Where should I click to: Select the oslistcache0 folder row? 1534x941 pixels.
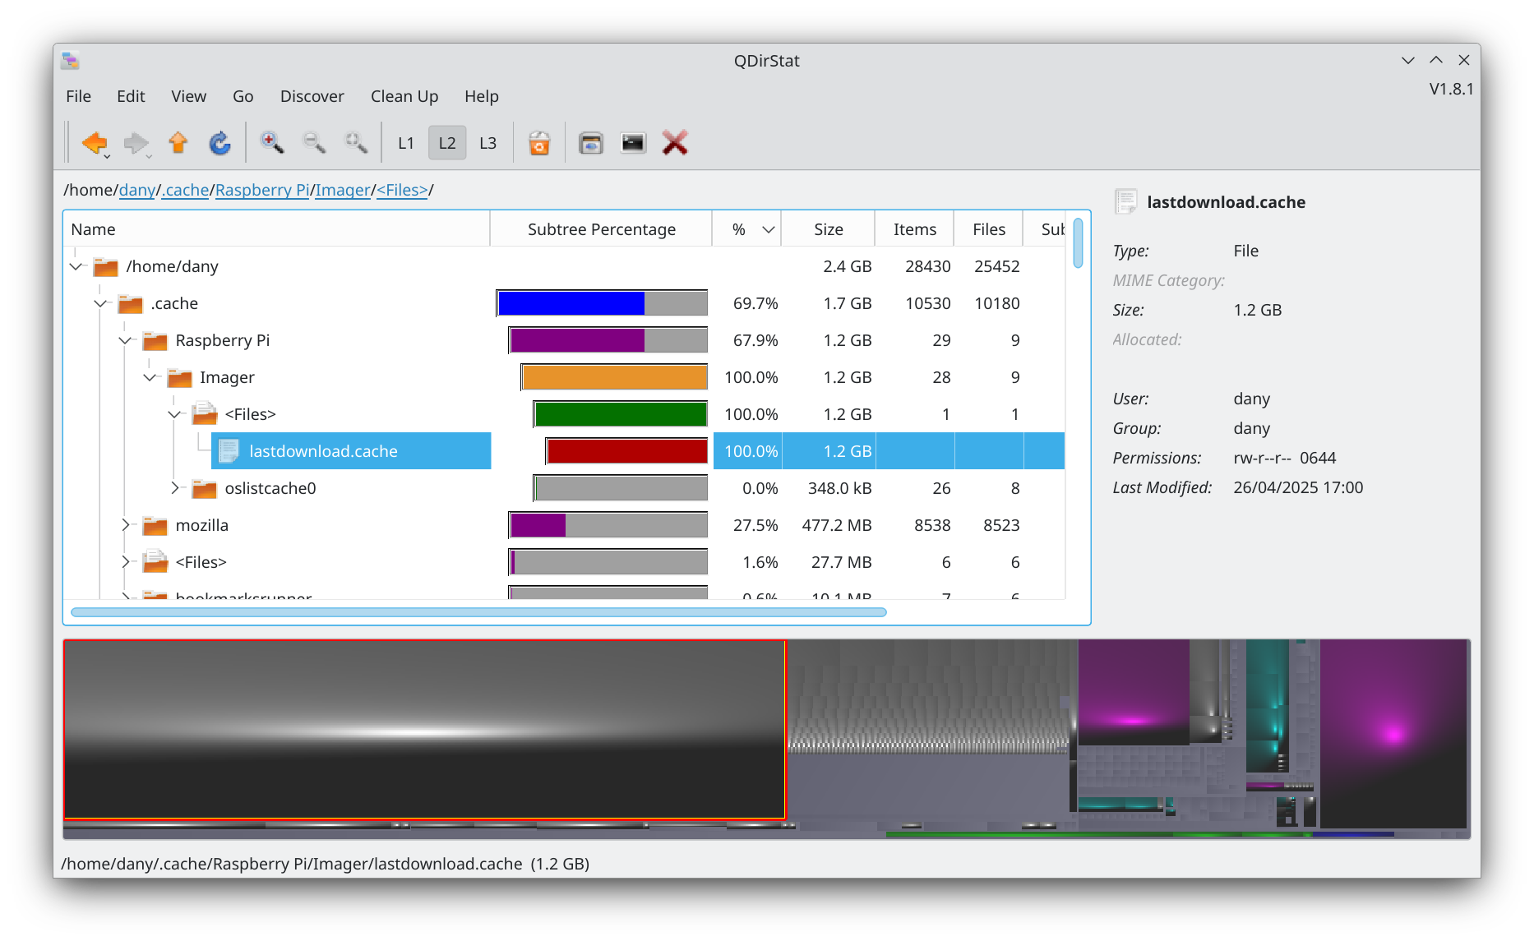564,488
